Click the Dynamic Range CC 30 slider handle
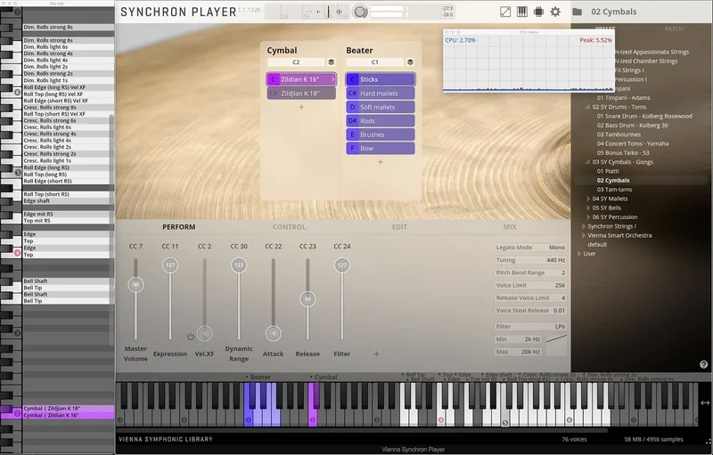Image resolution: width=713 pixels, height=455 pixels. point(239,265)
